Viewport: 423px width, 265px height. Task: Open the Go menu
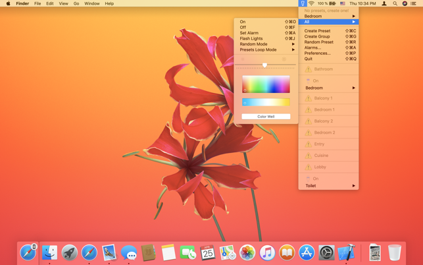76,3
